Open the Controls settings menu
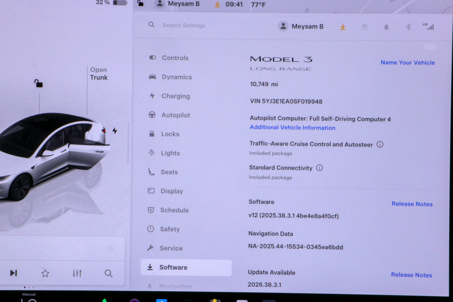453x302 pixels. point(169,58)
